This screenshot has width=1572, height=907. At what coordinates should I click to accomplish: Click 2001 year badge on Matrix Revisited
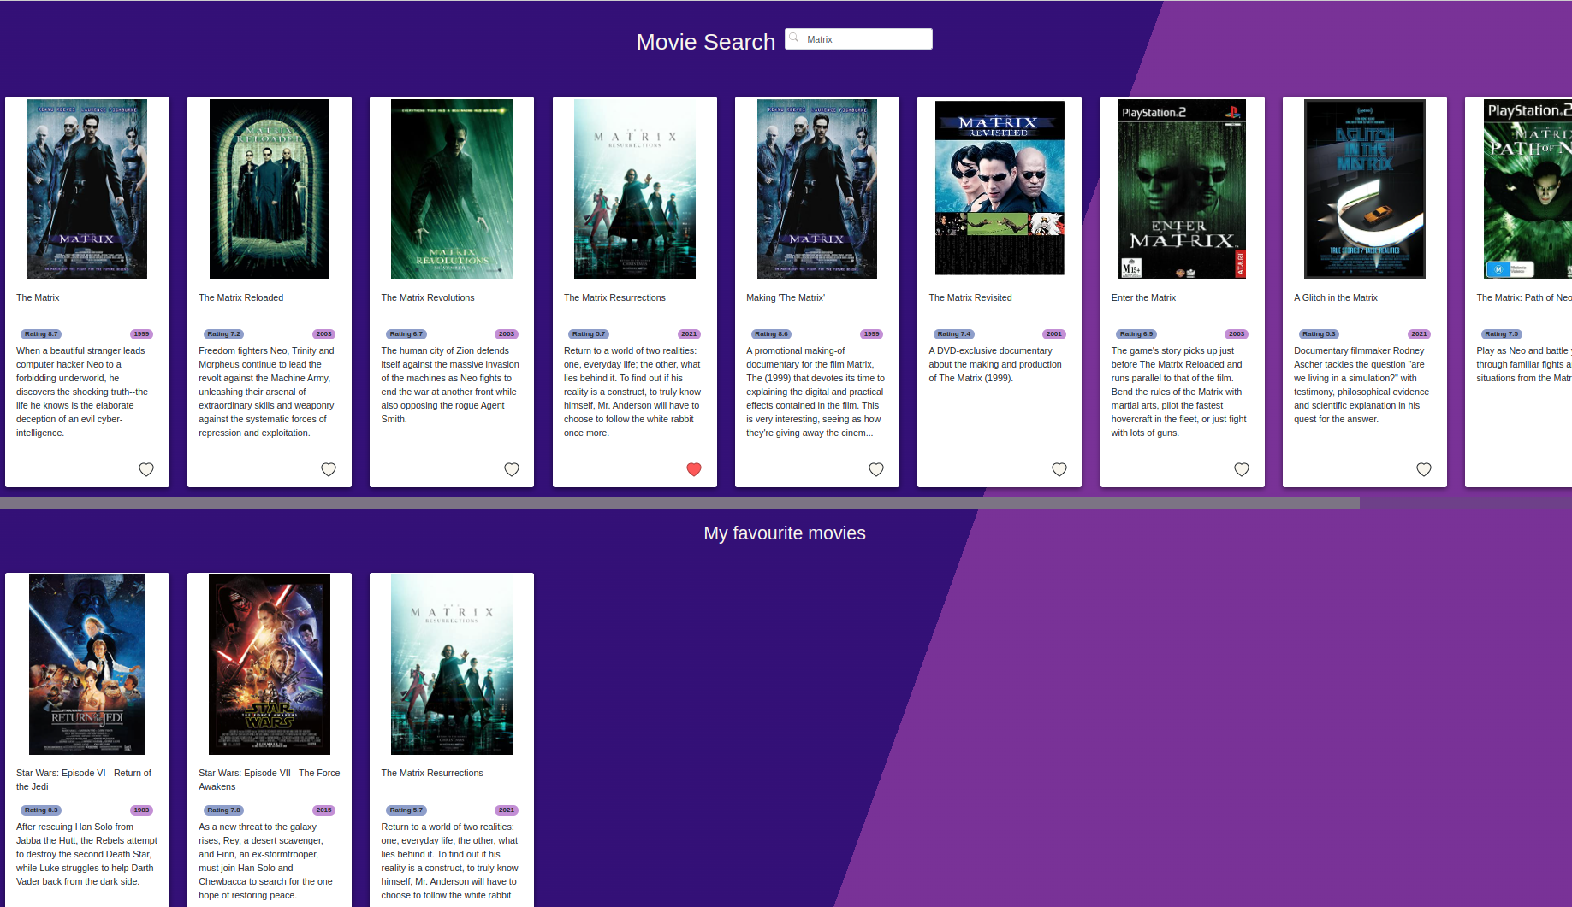click(x=1054, y=334)
